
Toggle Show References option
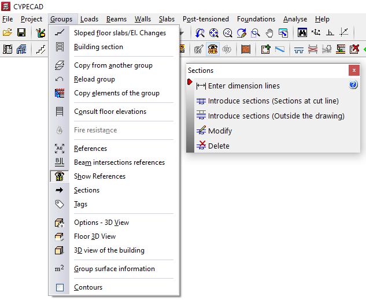pos(99,176)
